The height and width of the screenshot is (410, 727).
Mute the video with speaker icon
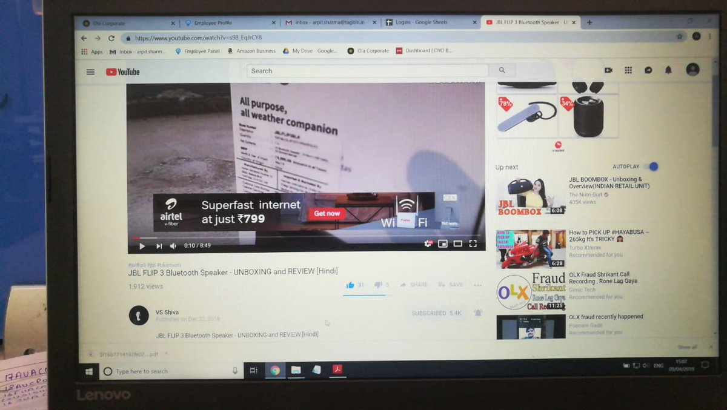[x=173, y=246]
